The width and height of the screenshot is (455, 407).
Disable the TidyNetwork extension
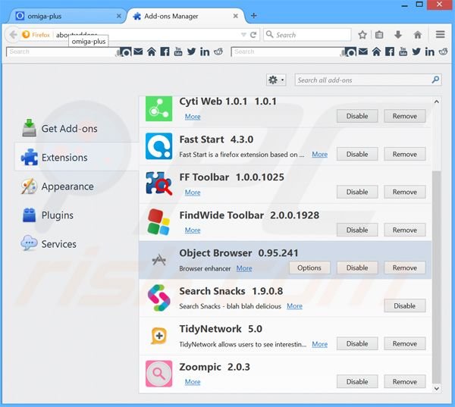(357, 343)
